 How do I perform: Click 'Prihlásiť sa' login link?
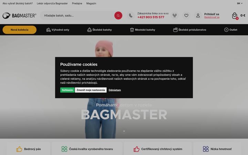tap(211, 14)
